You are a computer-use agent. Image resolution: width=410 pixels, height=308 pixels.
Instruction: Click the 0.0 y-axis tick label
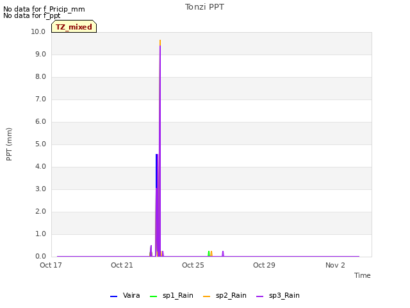[x=40, y=257]
